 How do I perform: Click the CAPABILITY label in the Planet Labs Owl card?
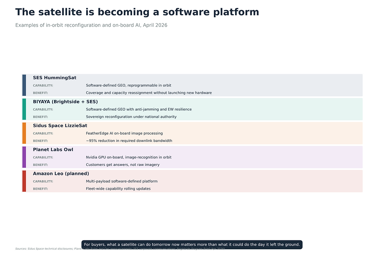tap(43, 158)
